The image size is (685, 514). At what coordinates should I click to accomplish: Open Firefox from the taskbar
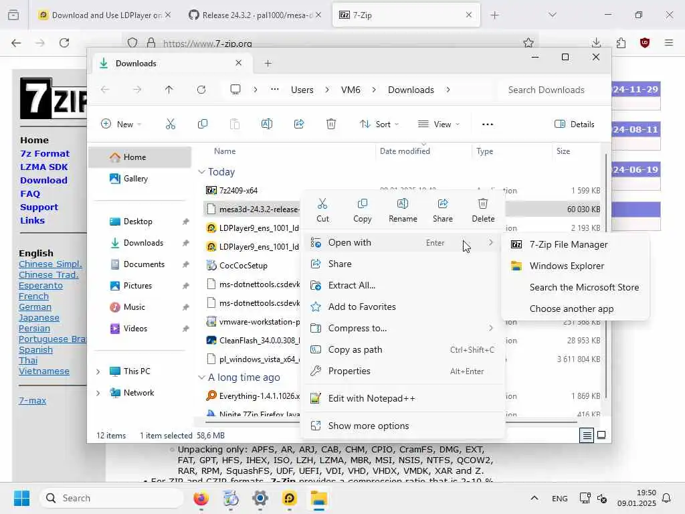201,498
